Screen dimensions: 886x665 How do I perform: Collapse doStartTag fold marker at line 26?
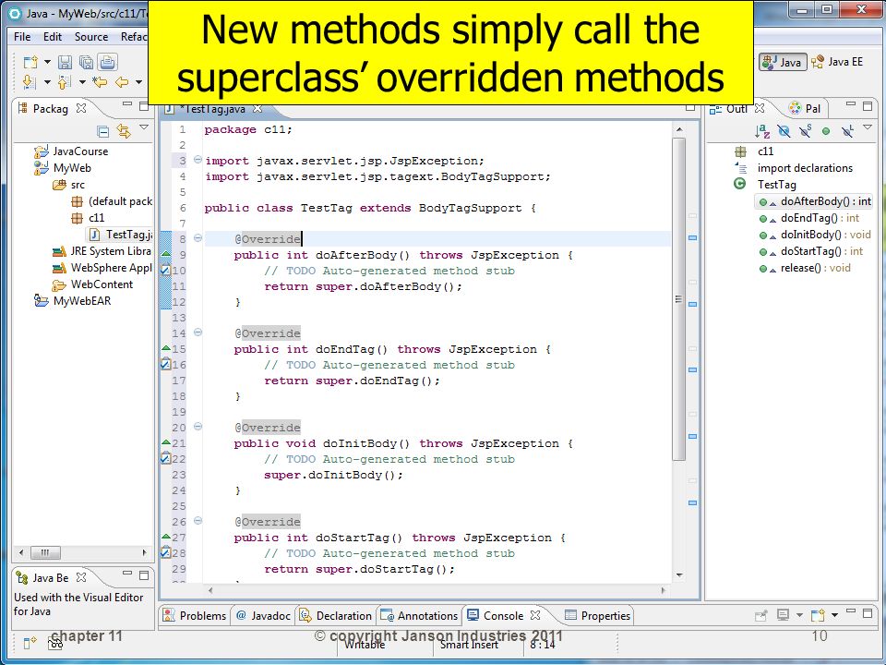[x=198, y=520]
